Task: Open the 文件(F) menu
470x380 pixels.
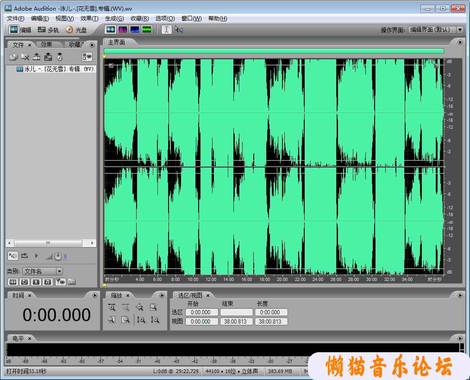Action: coord(16,19)
